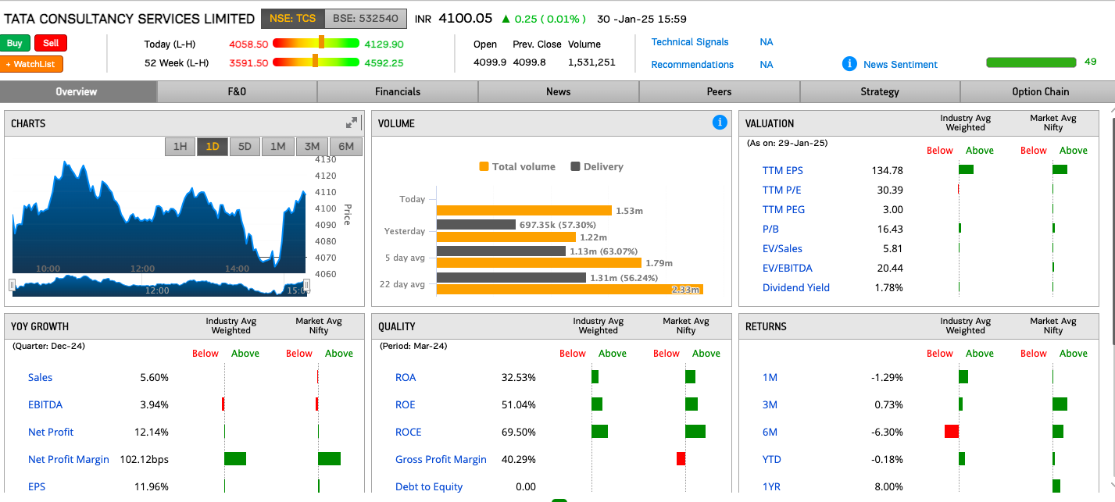Open the News Sentiment link

pos(900,65)
